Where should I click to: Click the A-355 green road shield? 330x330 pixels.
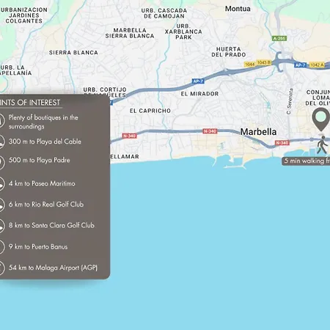click(x=279, y=38)
